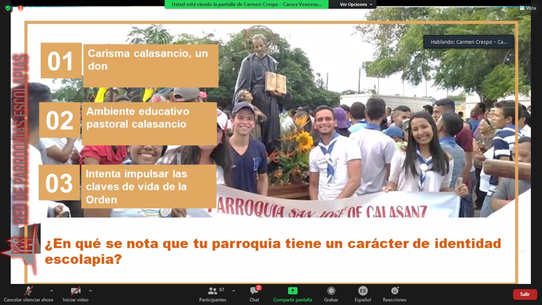Expand the audio options arrow beside microphone
This screenshot has width=542, height=305.
[52, 291]
